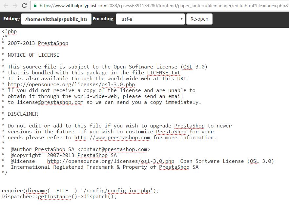This screenshot has height=212, width=289.
Task: Click the "Encoding:" label in the toolbar
Action: [x=104, y=19]
